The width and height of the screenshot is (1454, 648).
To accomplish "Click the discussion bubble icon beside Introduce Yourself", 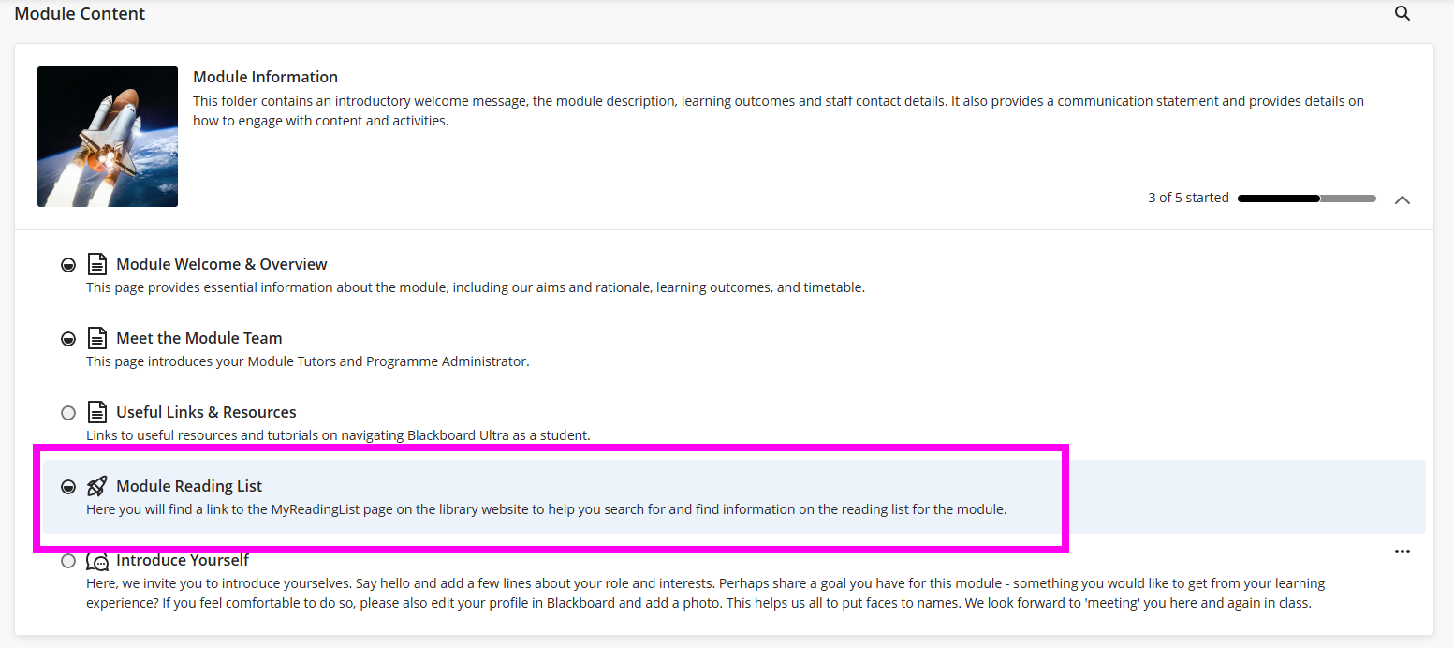I will point(97,561).
